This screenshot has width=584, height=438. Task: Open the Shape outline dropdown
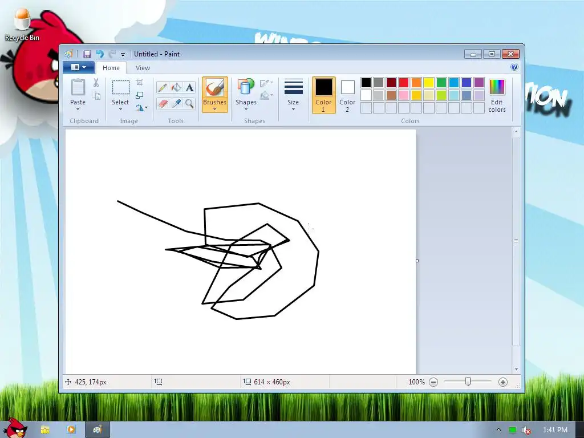[x=266, y=83]
